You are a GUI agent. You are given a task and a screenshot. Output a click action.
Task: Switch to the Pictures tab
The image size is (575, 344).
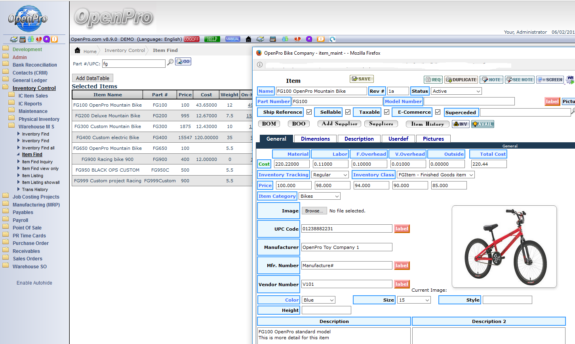(433, 139)
